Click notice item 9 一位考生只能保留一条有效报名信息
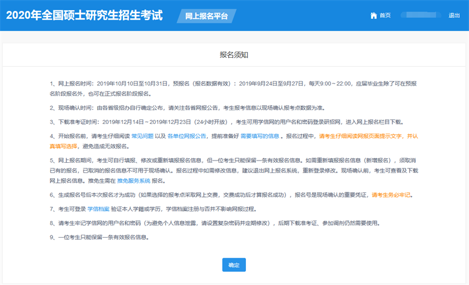Viewport: 469px width, 285px height. tap(101, 237)
